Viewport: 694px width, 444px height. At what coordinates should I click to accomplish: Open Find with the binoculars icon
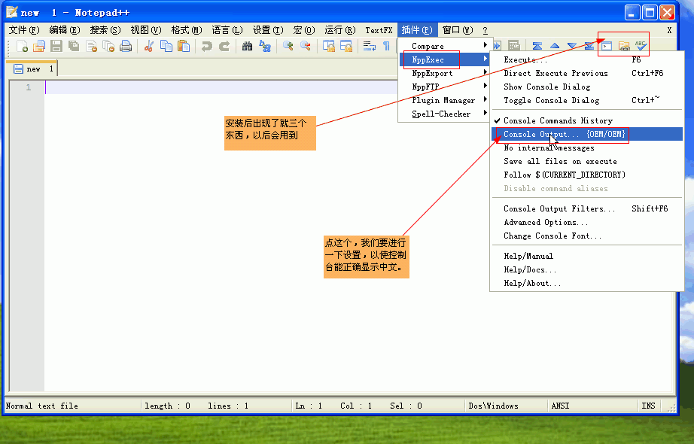(x=248, y=46)
